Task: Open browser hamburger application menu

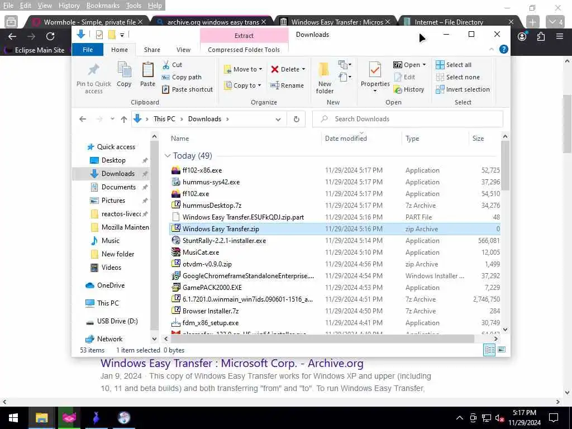Action: pyautogui.click(x=560, y=36)
